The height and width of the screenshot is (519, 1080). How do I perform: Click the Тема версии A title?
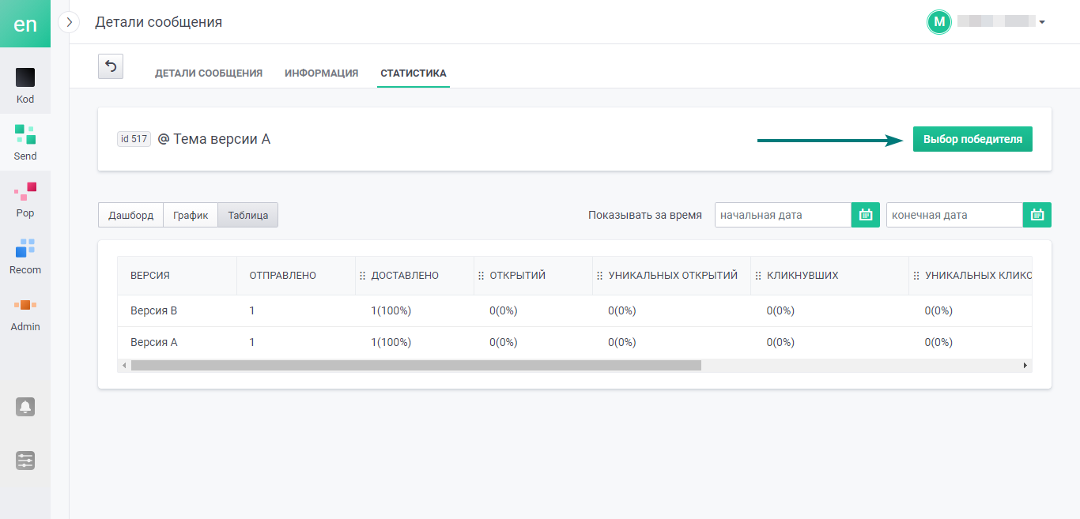(x=222, y=139)
